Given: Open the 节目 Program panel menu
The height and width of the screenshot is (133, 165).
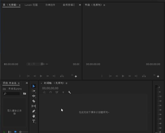Looking at the screenshot, I should tap(104, 5).
